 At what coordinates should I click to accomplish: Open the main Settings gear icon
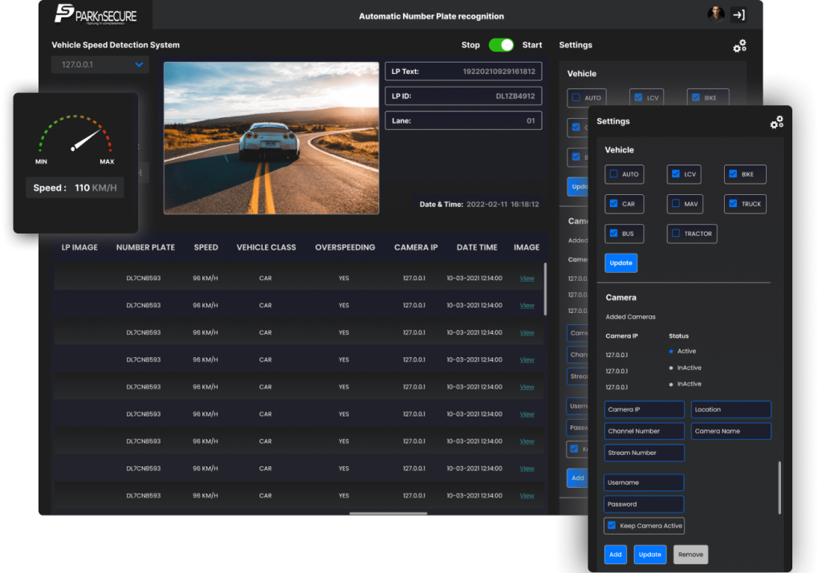739,46
